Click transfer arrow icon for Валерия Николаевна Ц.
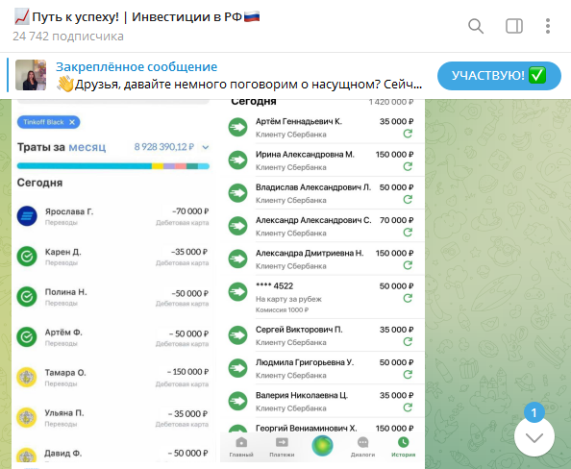 [237, 401]
